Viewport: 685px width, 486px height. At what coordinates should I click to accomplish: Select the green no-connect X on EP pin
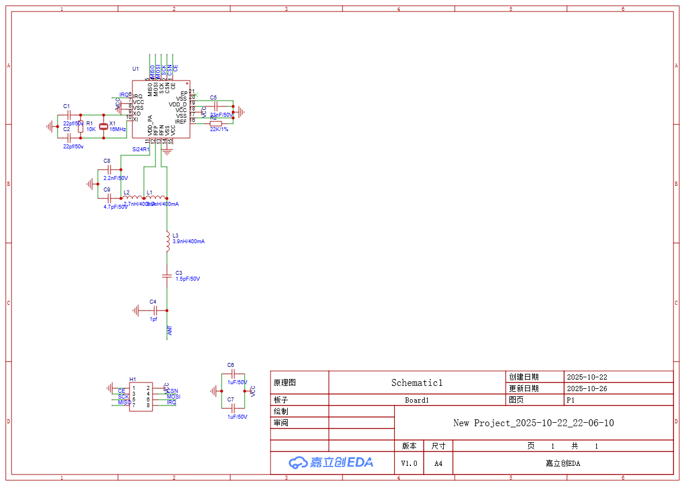coord(196,94)
